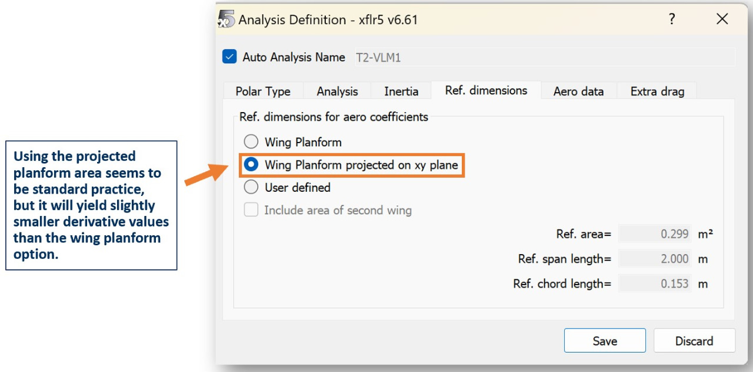Go to the Inertia tab
This screenshot has height=372, width=753.
[401, 91]
